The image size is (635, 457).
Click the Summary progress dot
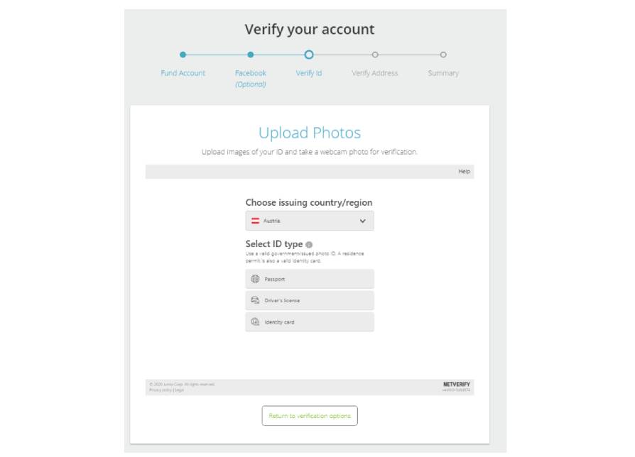[444, 53]
